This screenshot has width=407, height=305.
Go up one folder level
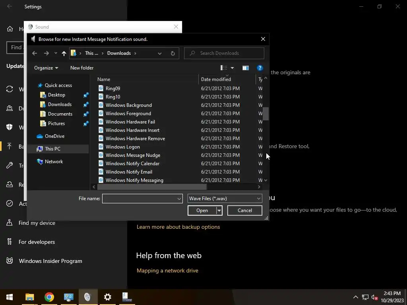(64, 53)
